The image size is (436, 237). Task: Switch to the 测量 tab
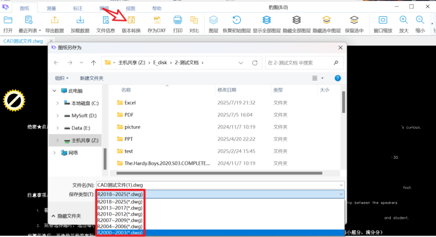[51, 8]
